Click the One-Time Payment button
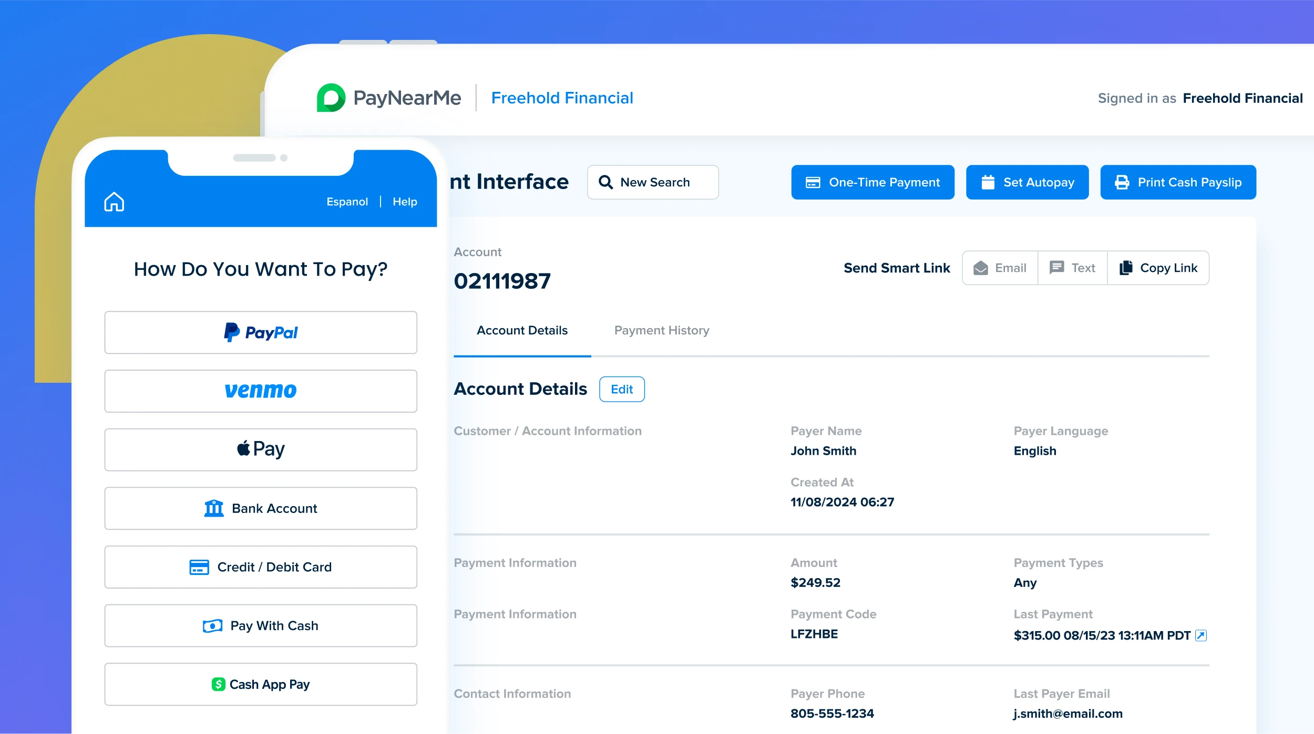The height and width of the screenshot is (734, 1314). point(872,182)
